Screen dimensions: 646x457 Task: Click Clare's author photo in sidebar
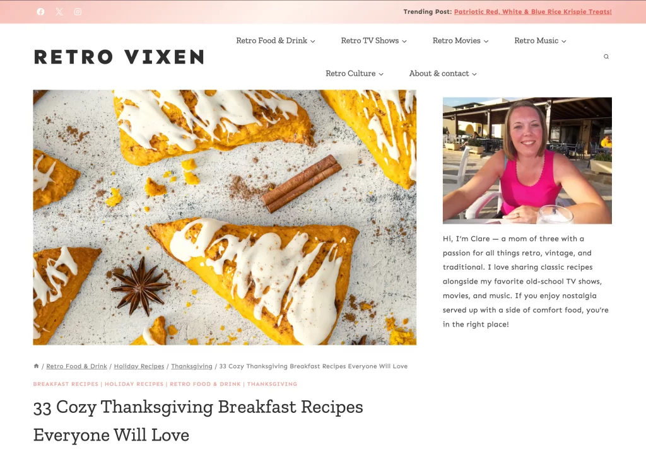pyautogui.click(x=527, y=161)
